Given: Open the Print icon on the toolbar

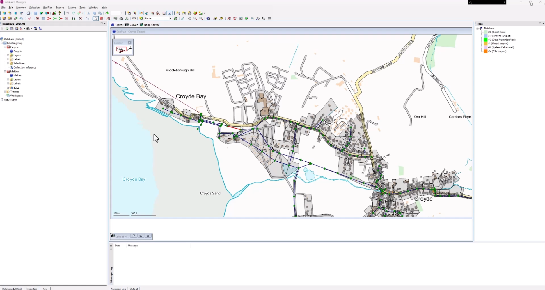Looking at the screenshot, I should pyautogui.click(x=29, y=13).
